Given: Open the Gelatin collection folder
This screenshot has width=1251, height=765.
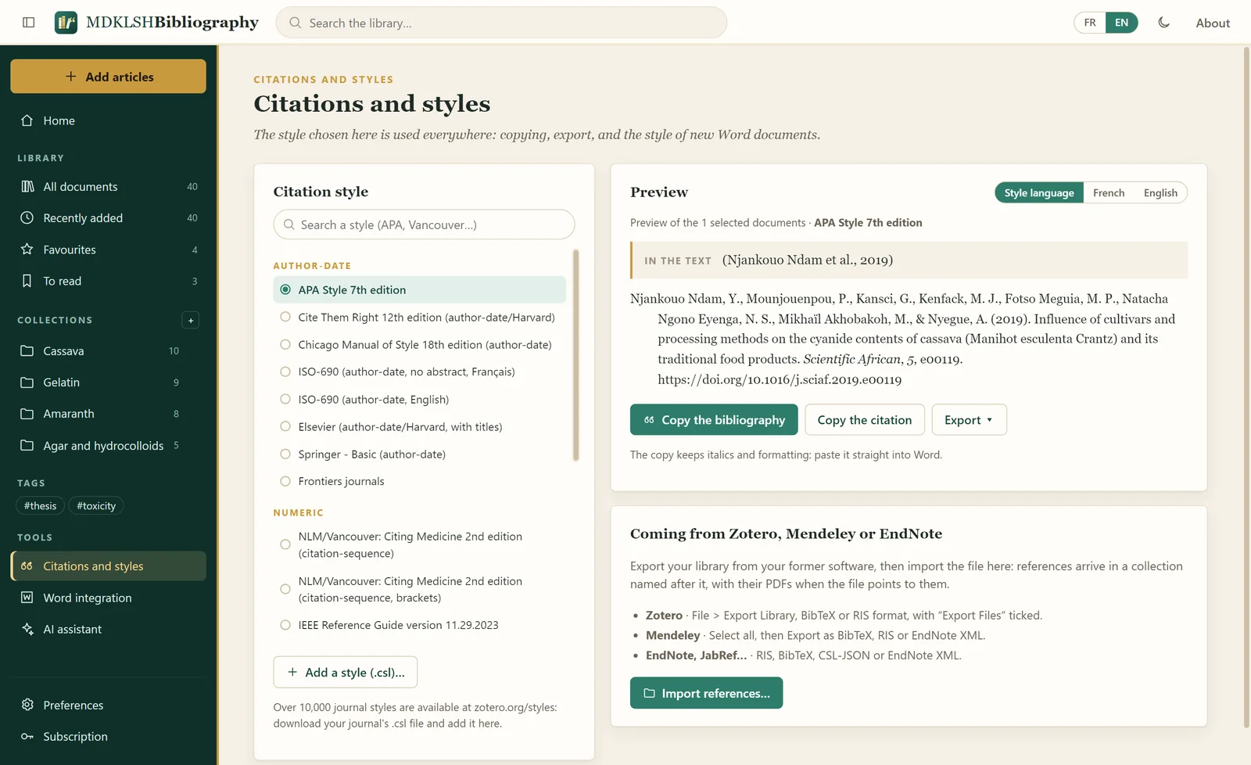Looking at the screenshot, I should 108,382.
